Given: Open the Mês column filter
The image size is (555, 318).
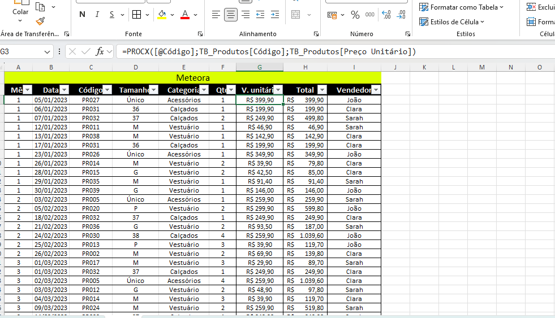Looking at the screenshot, I should (27, 90).
